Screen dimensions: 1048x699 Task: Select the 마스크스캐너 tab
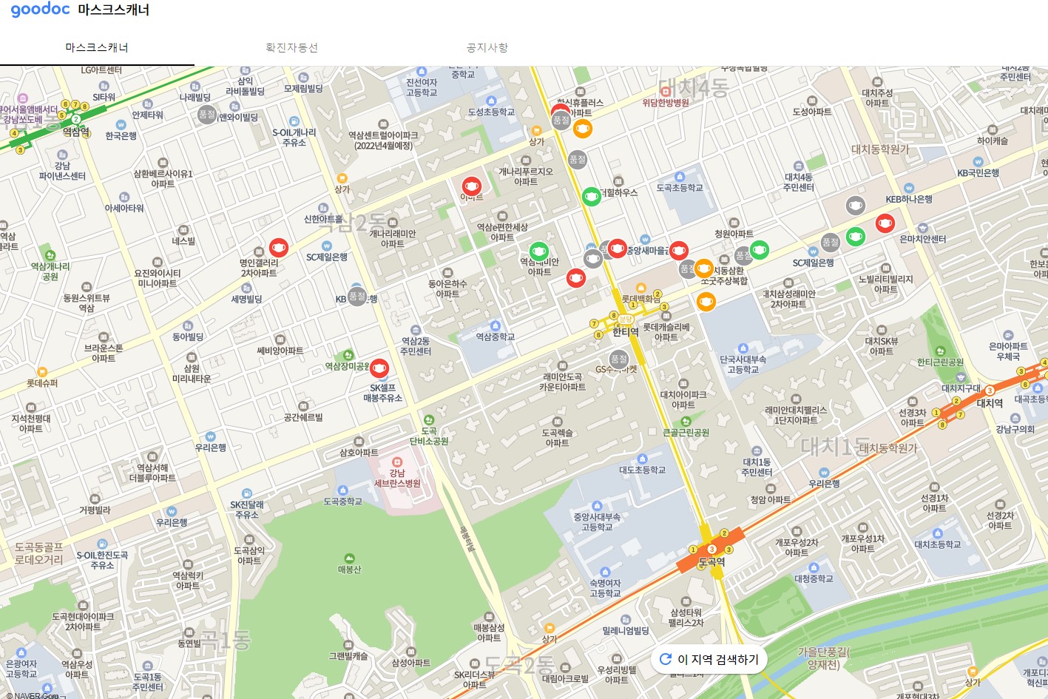click(x=97, y=47)
